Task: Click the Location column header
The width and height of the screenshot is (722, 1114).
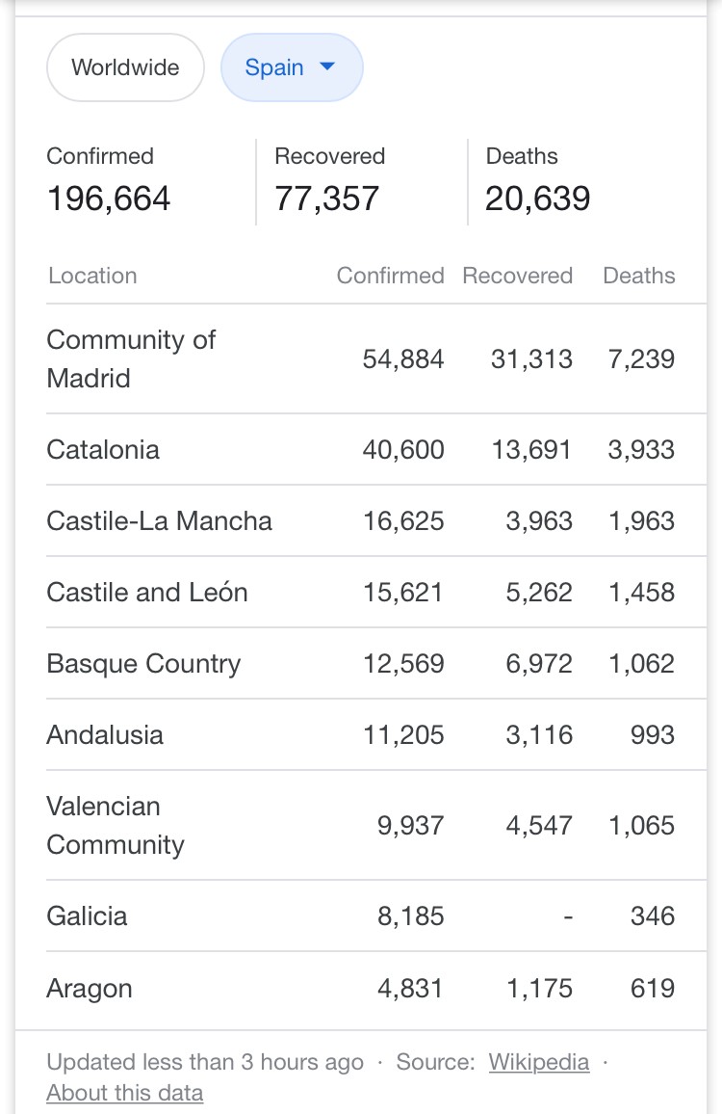Action: click(x=92, y=276)
